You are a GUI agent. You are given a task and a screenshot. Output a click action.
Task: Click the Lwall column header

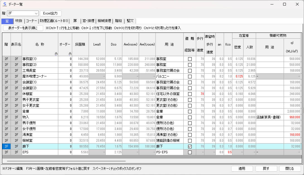(97, 44)
